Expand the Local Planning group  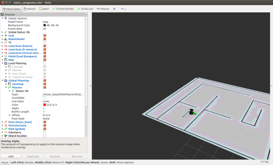click(x=2, y=63)
